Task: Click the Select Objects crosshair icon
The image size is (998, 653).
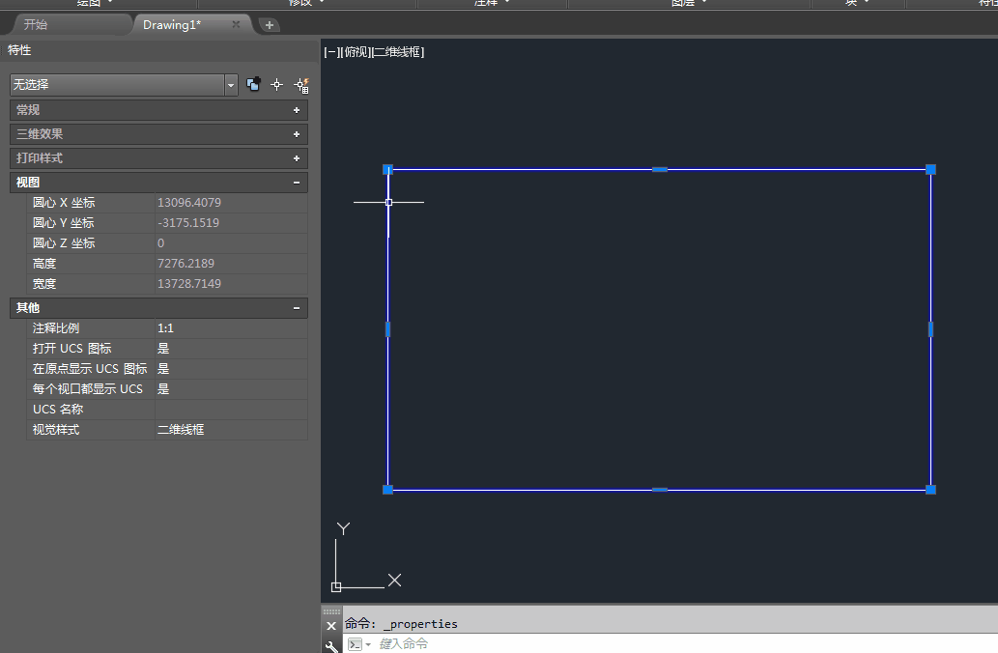Action: tap(277, 85)
